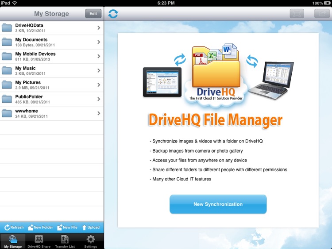The height and width of the screenshot is (249, 332).
Task: Click '2.9 MB, 09/21/2011' details text
Action: pos(32,88)
